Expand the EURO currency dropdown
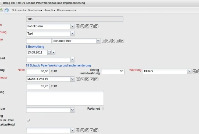Viewport: 199px width, 134px height. (189, 72)
